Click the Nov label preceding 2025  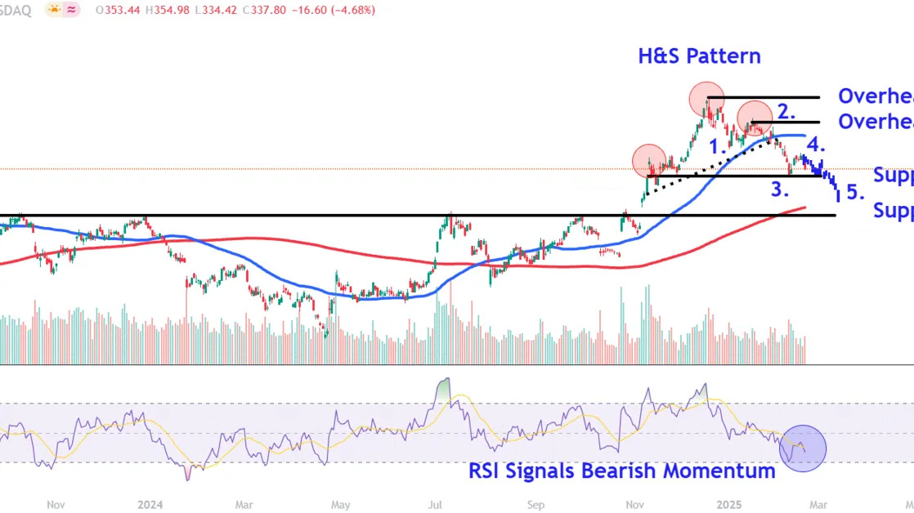pyautogui.click(x=634, y=505)
